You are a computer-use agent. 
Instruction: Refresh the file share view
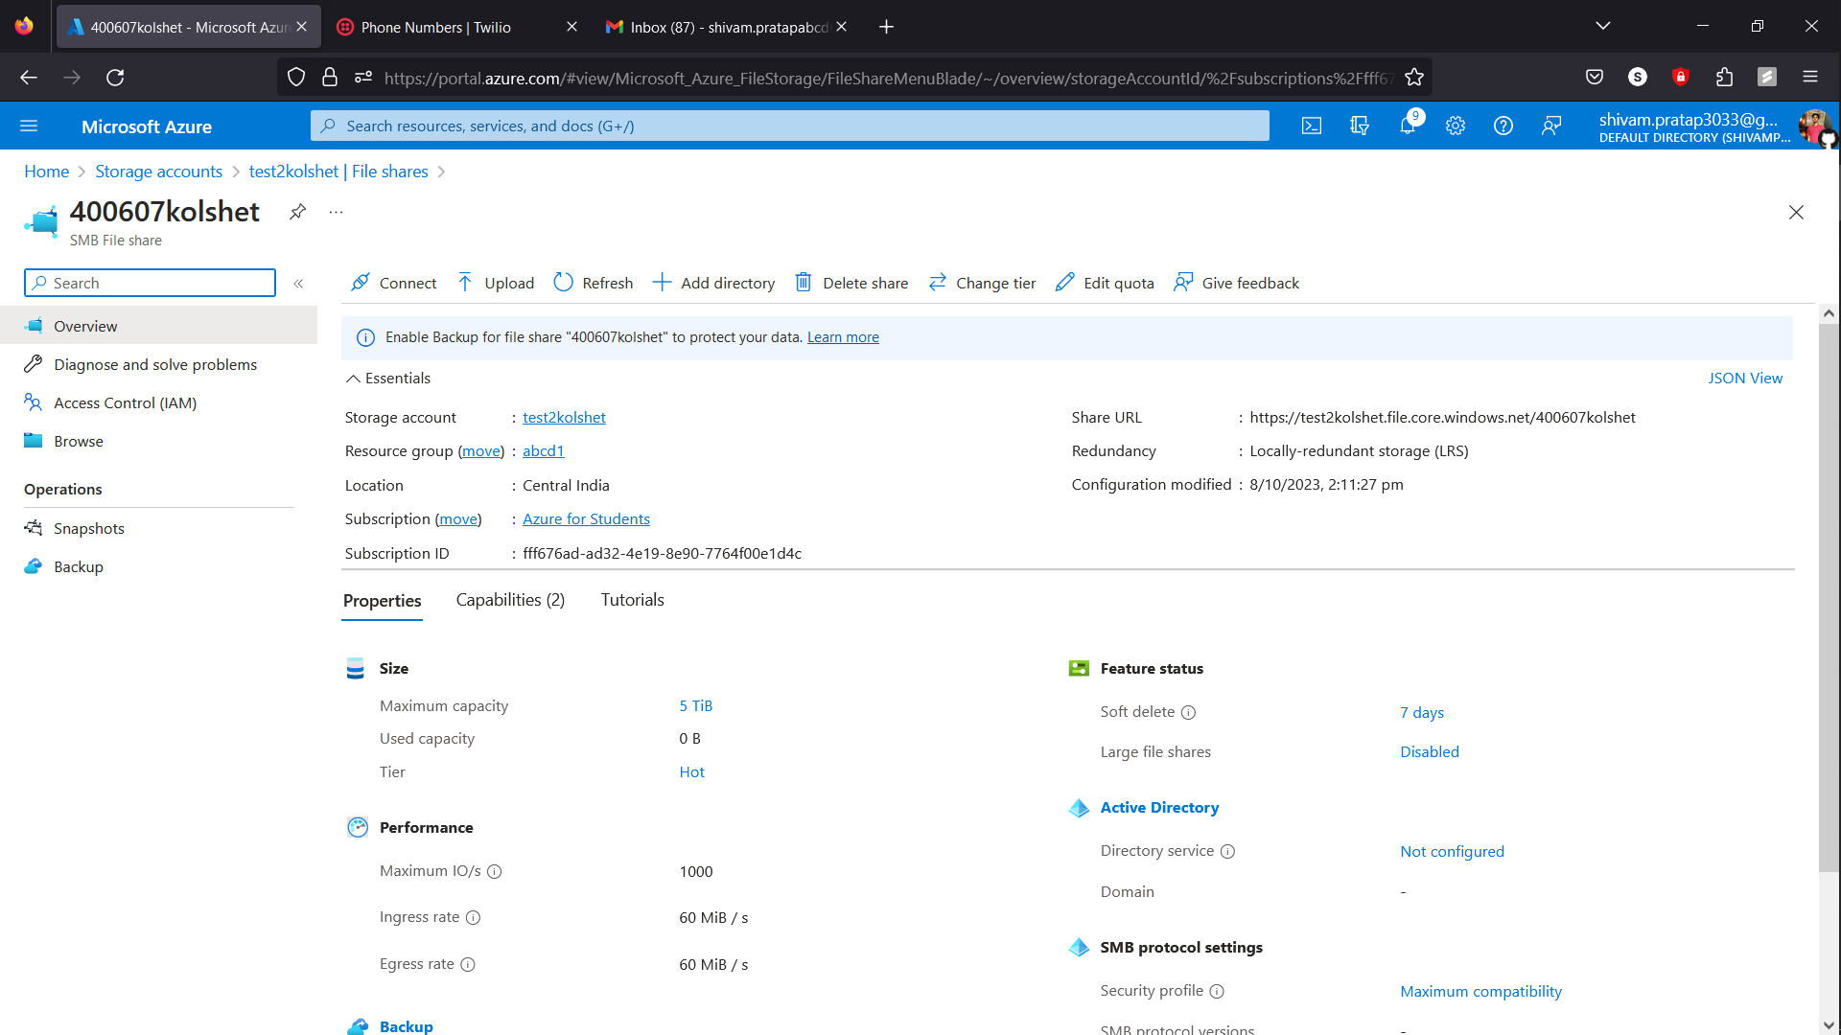[593, 283]
